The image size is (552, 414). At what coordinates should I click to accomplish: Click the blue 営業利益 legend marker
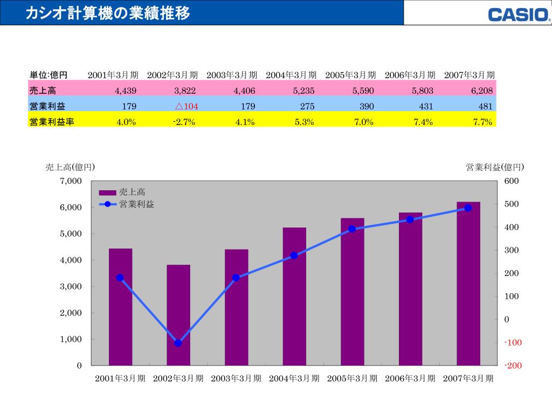tap(108, 204)
